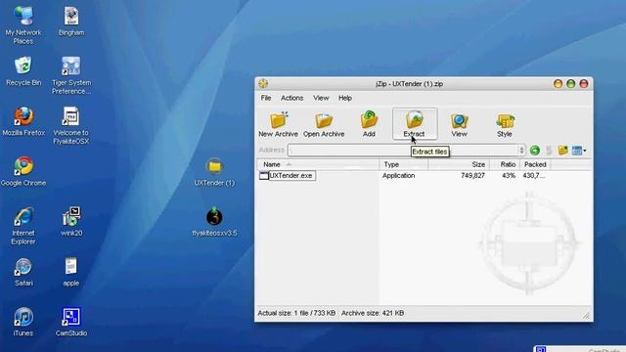The width and height of the screenshot is (626, 352).
Task: Click the packed size 430,7... cell
Action: coord(533,176)
